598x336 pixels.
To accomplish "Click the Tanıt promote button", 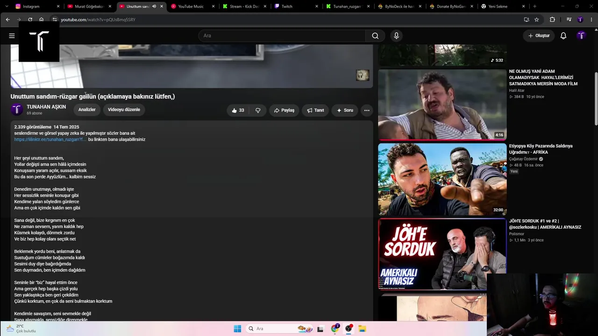I will click(315, 110).
